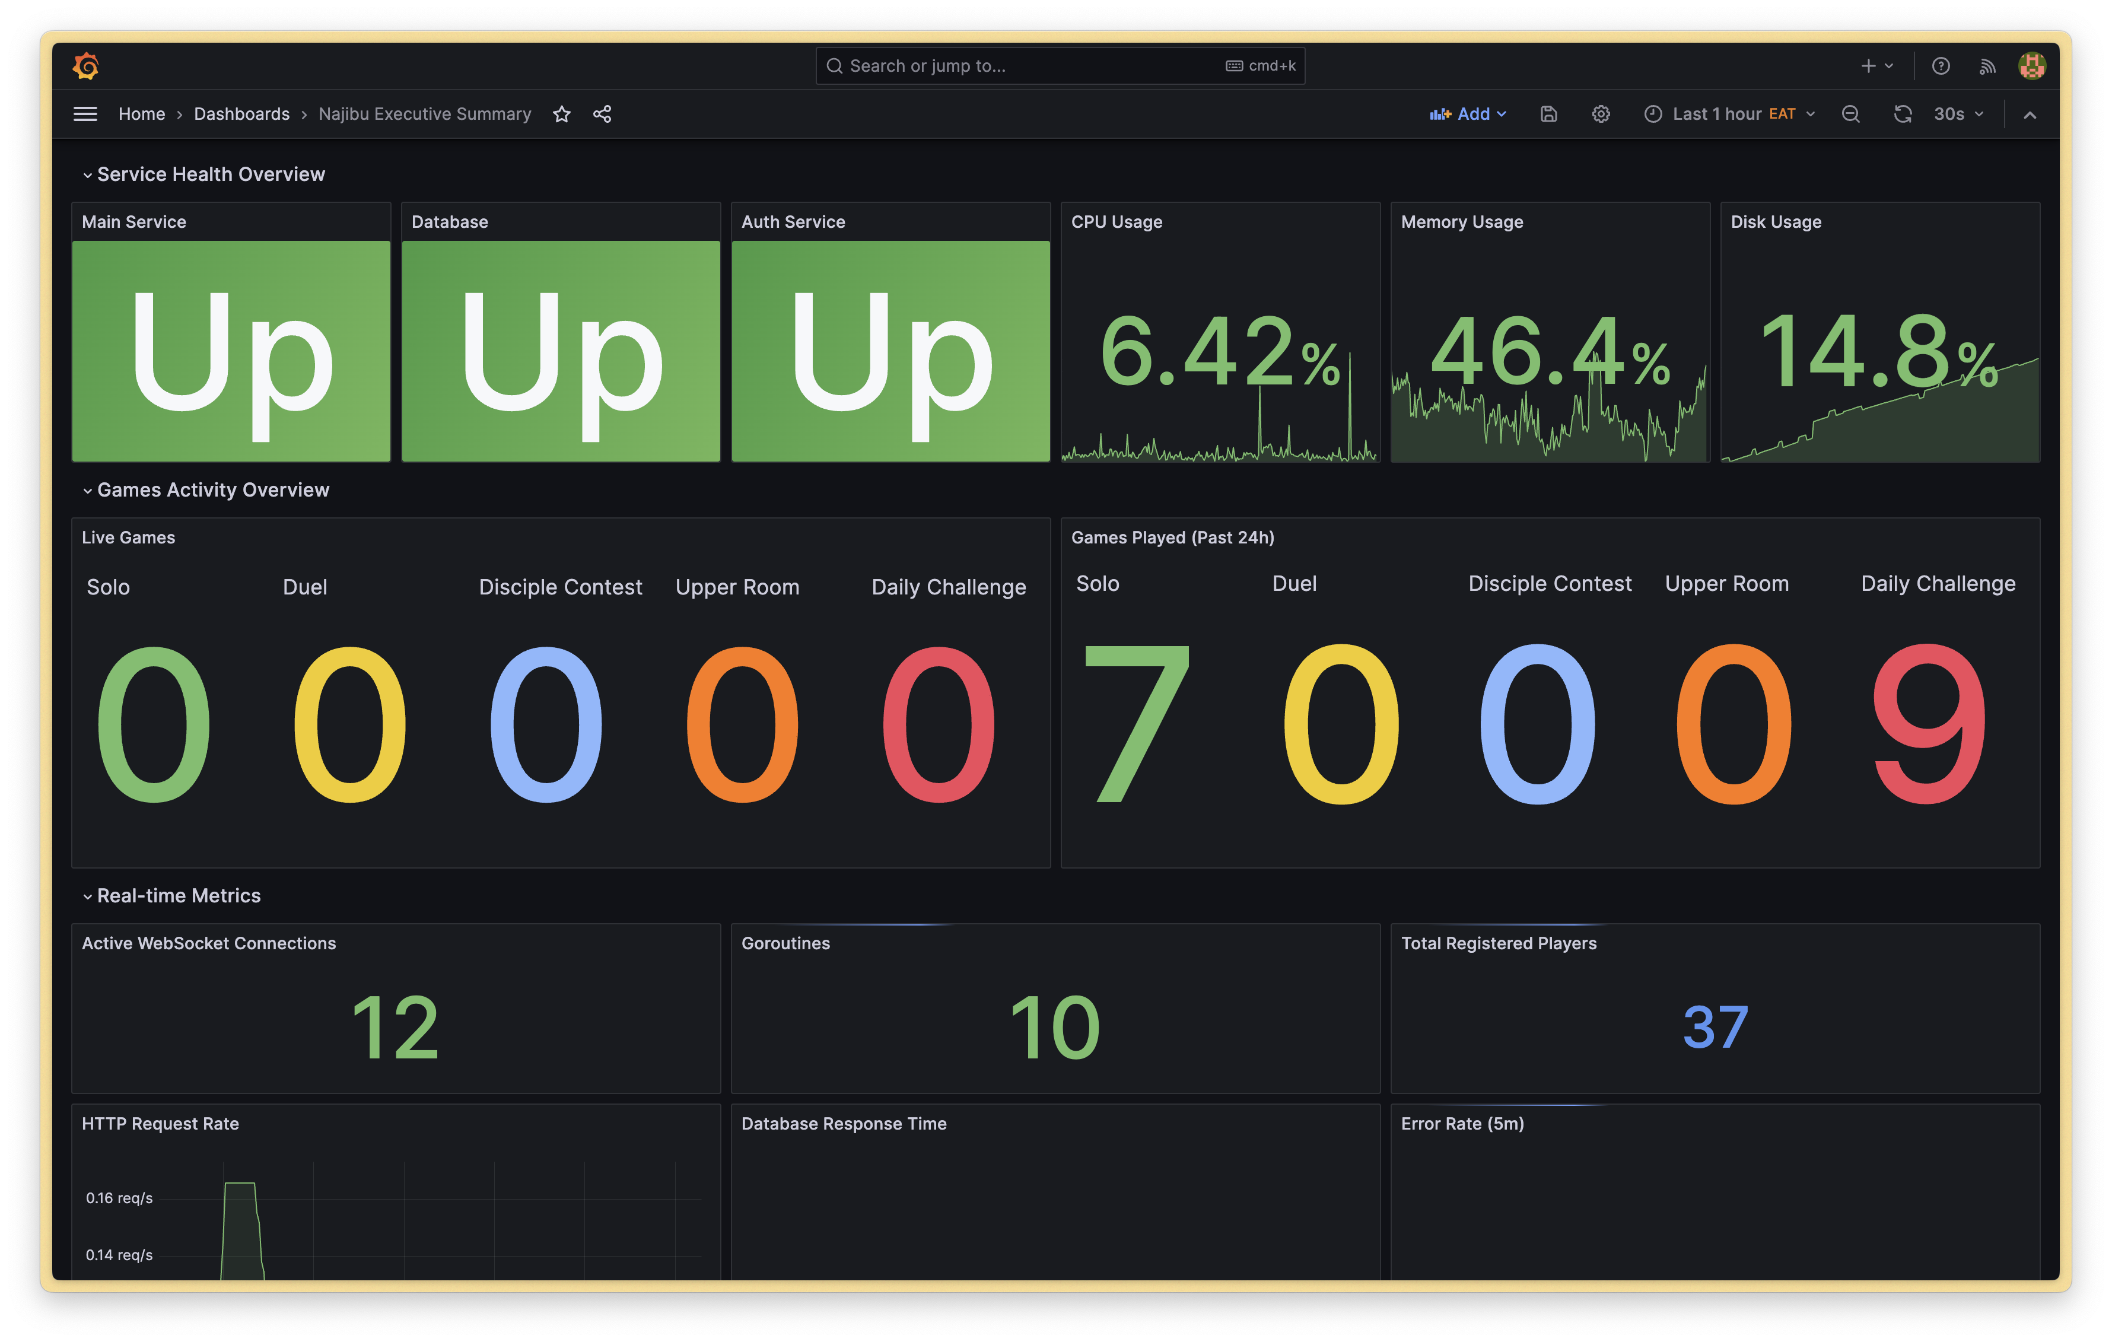Screen dimensions: 2112x1342
Task: Open the Auth Service panel title
Action: (x=793, y=222)
